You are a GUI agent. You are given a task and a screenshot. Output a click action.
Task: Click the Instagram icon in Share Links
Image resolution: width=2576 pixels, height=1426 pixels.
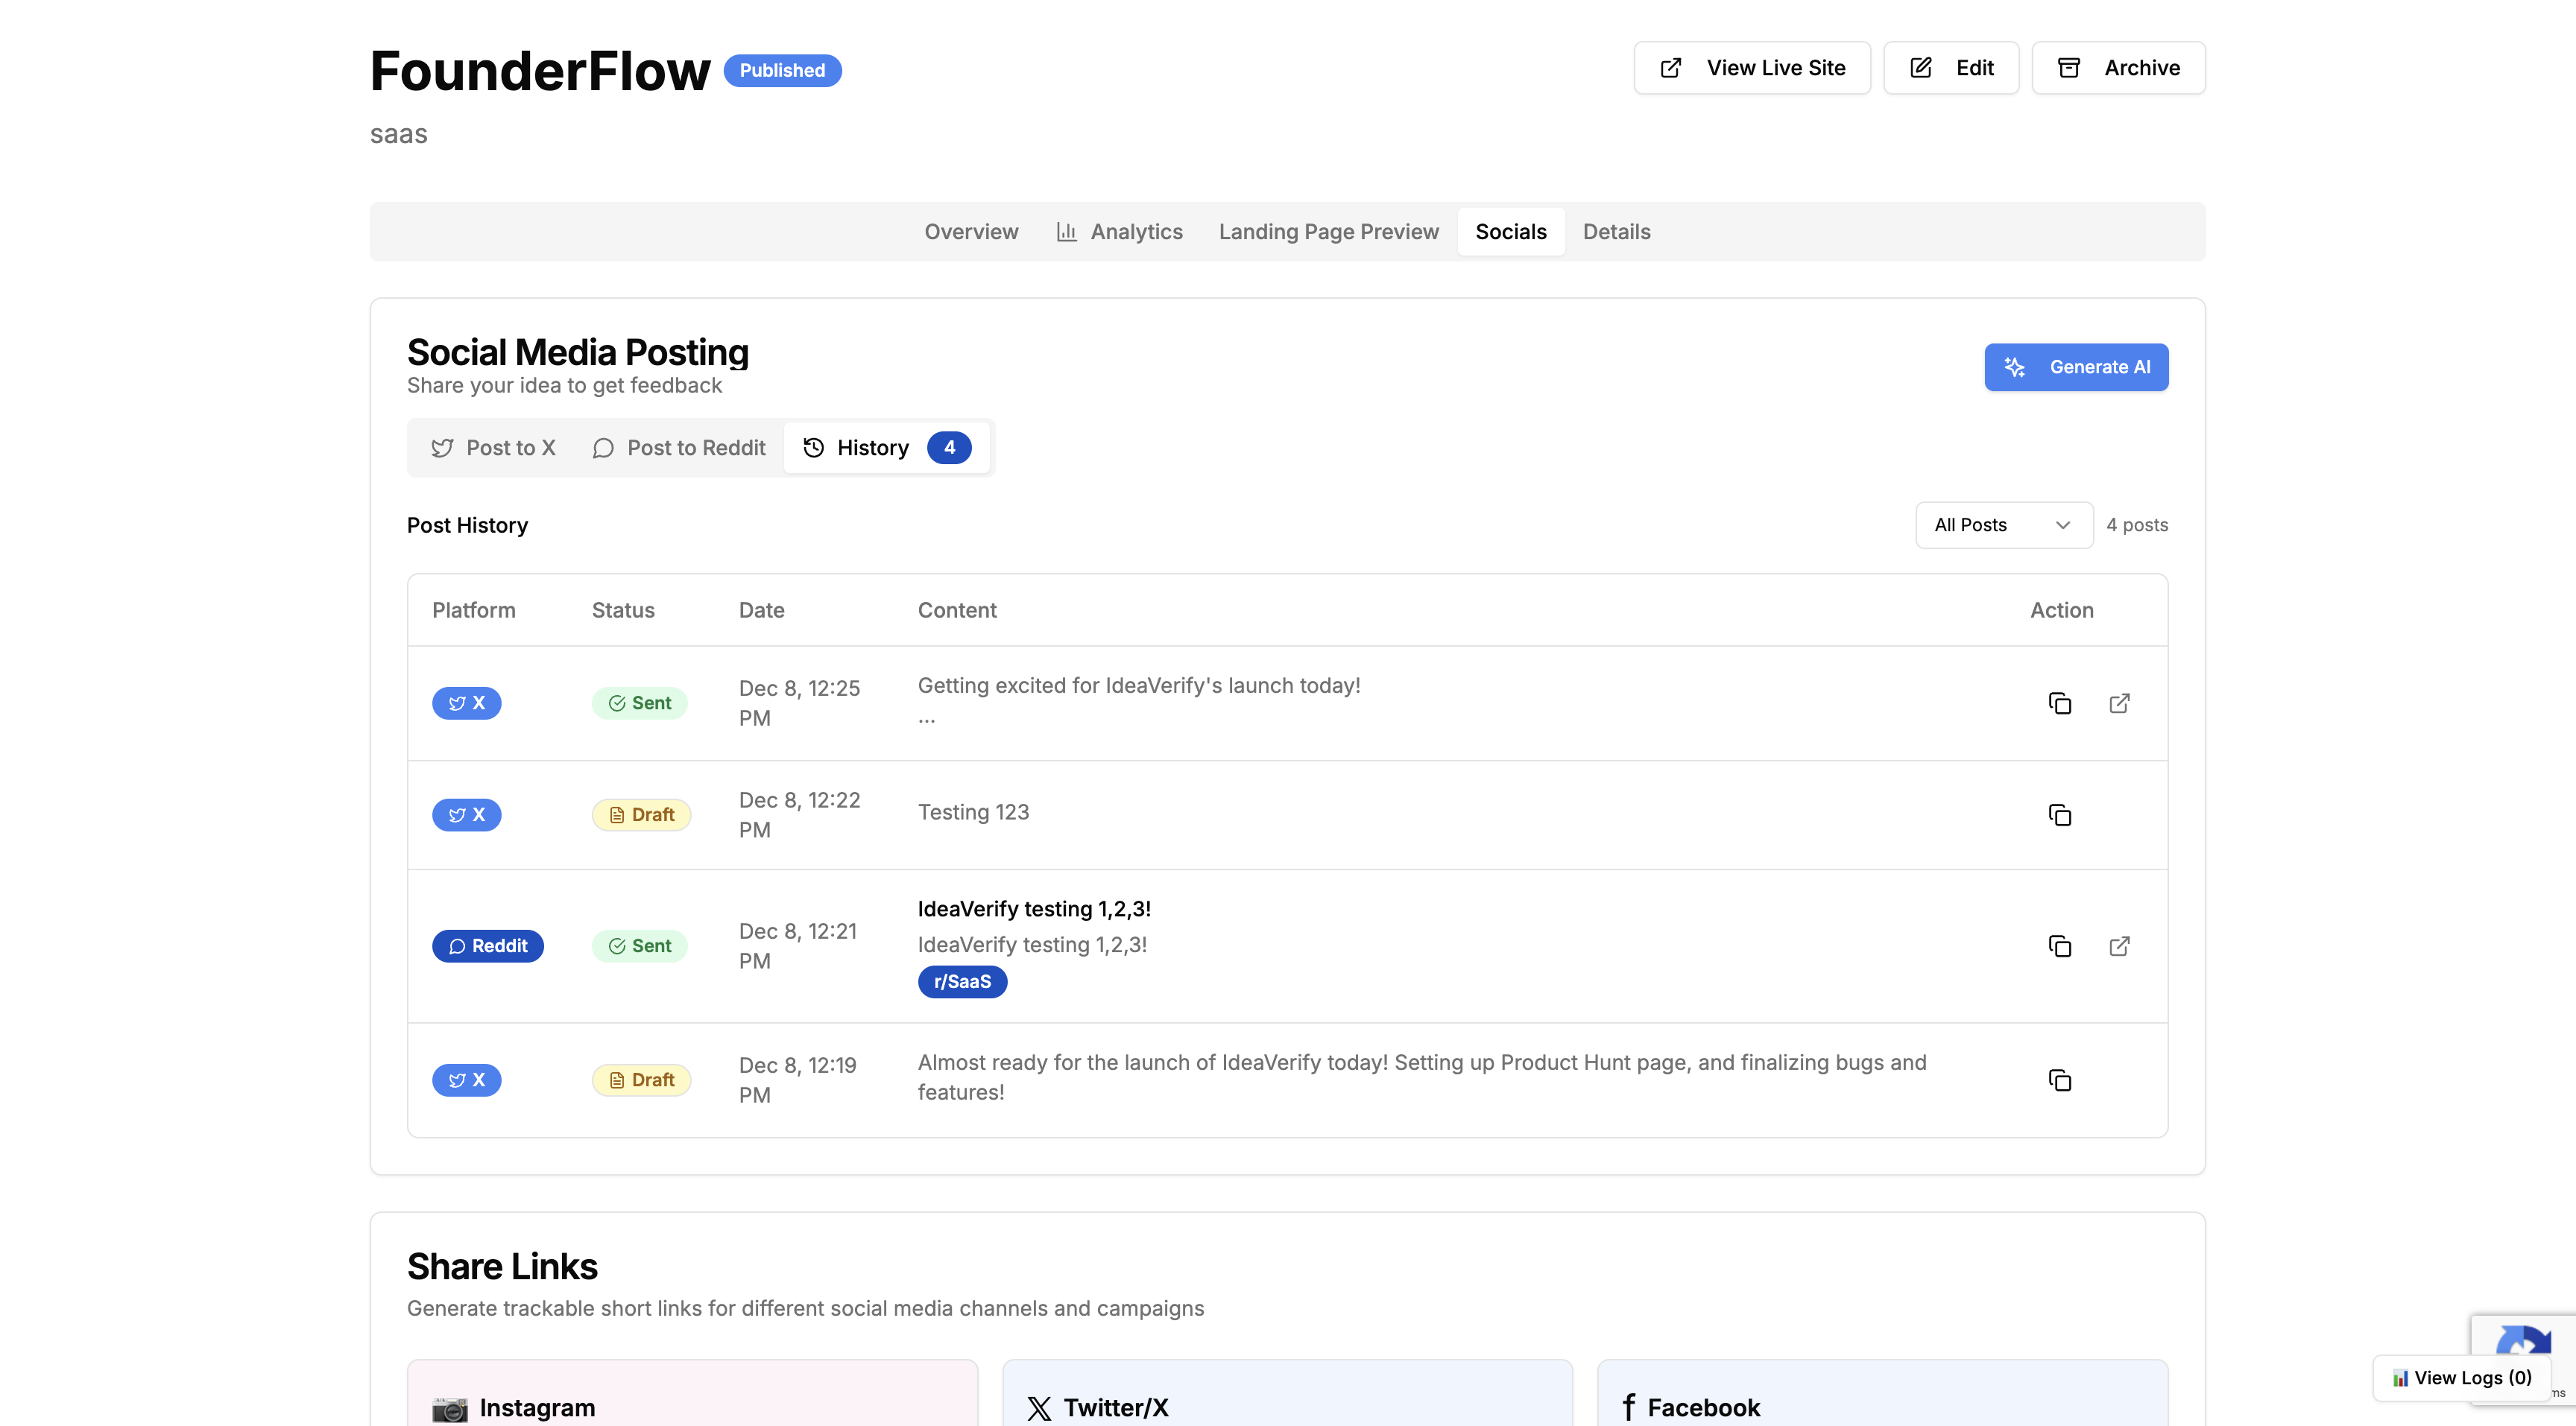click(452, 1408)
